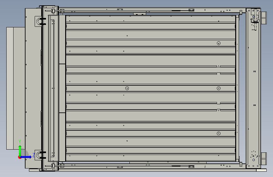Click the blue Z axis arrow of triad
The image size is (273, 177).
point(26,157)
